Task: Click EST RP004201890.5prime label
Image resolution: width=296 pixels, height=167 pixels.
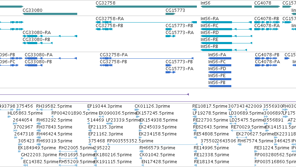Action: click(x=74, y=113)
